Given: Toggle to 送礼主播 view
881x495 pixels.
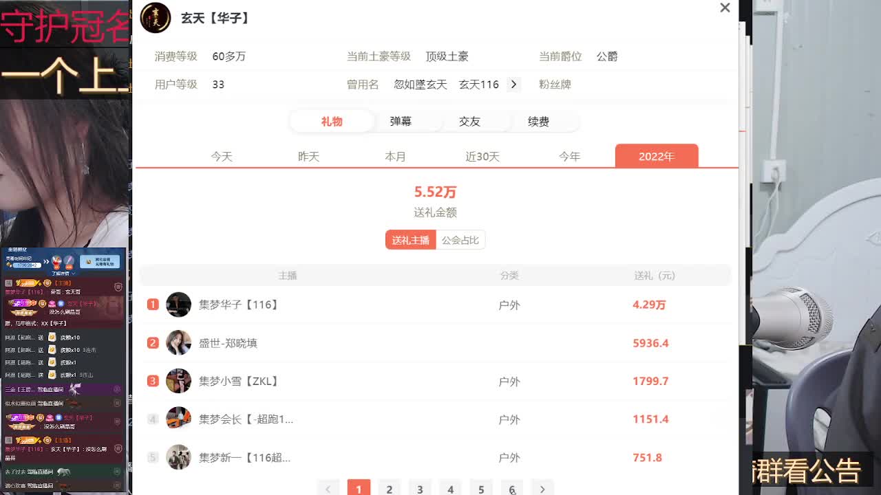Looking at the screenshot, I should (x=411, y=240).
